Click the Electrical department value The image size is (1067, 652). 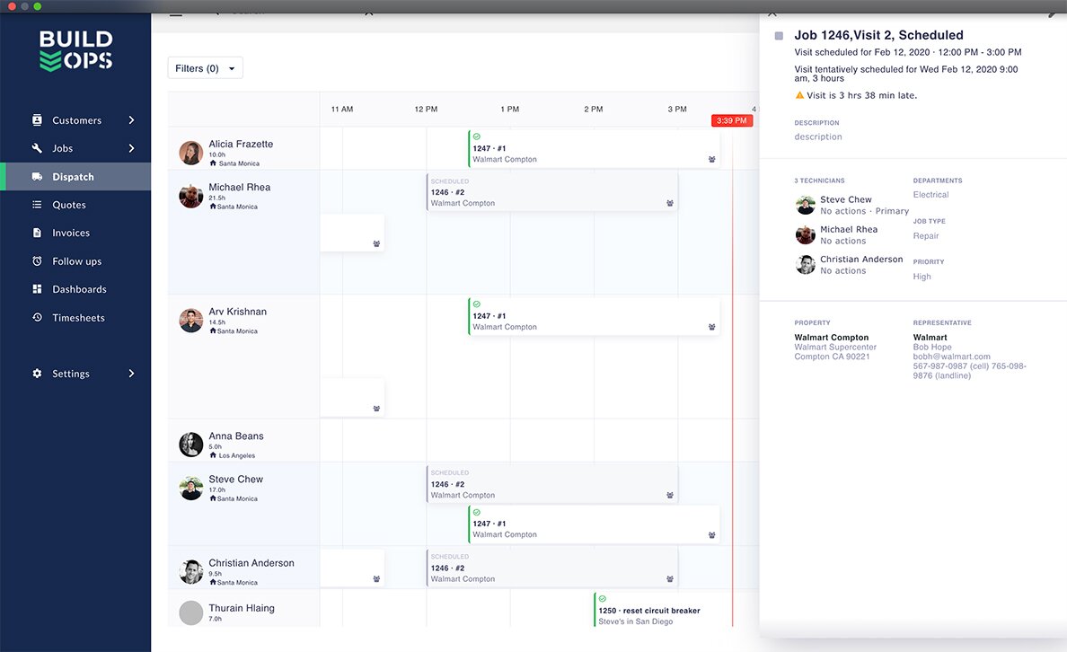click(x=930, y=195)
